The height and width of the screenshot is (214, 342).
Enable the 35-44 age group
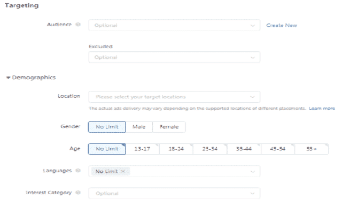(244, 149)
